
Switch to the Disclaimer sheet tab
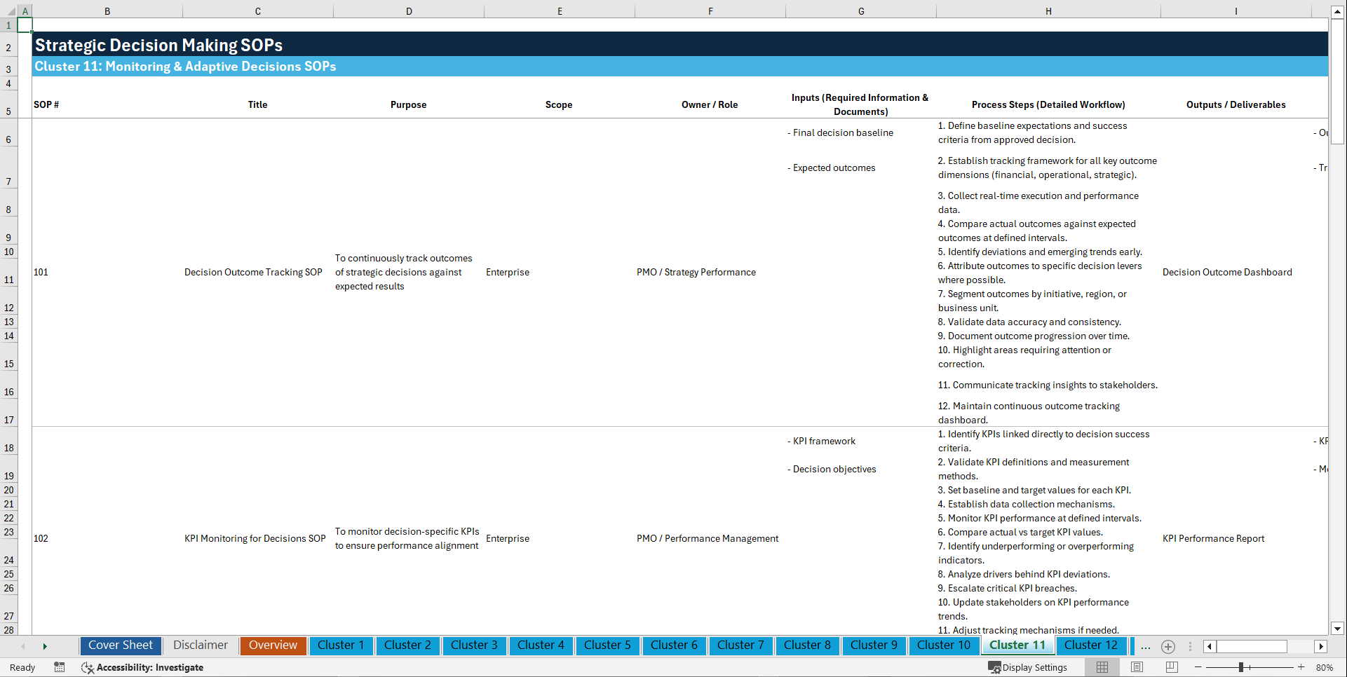200,645
